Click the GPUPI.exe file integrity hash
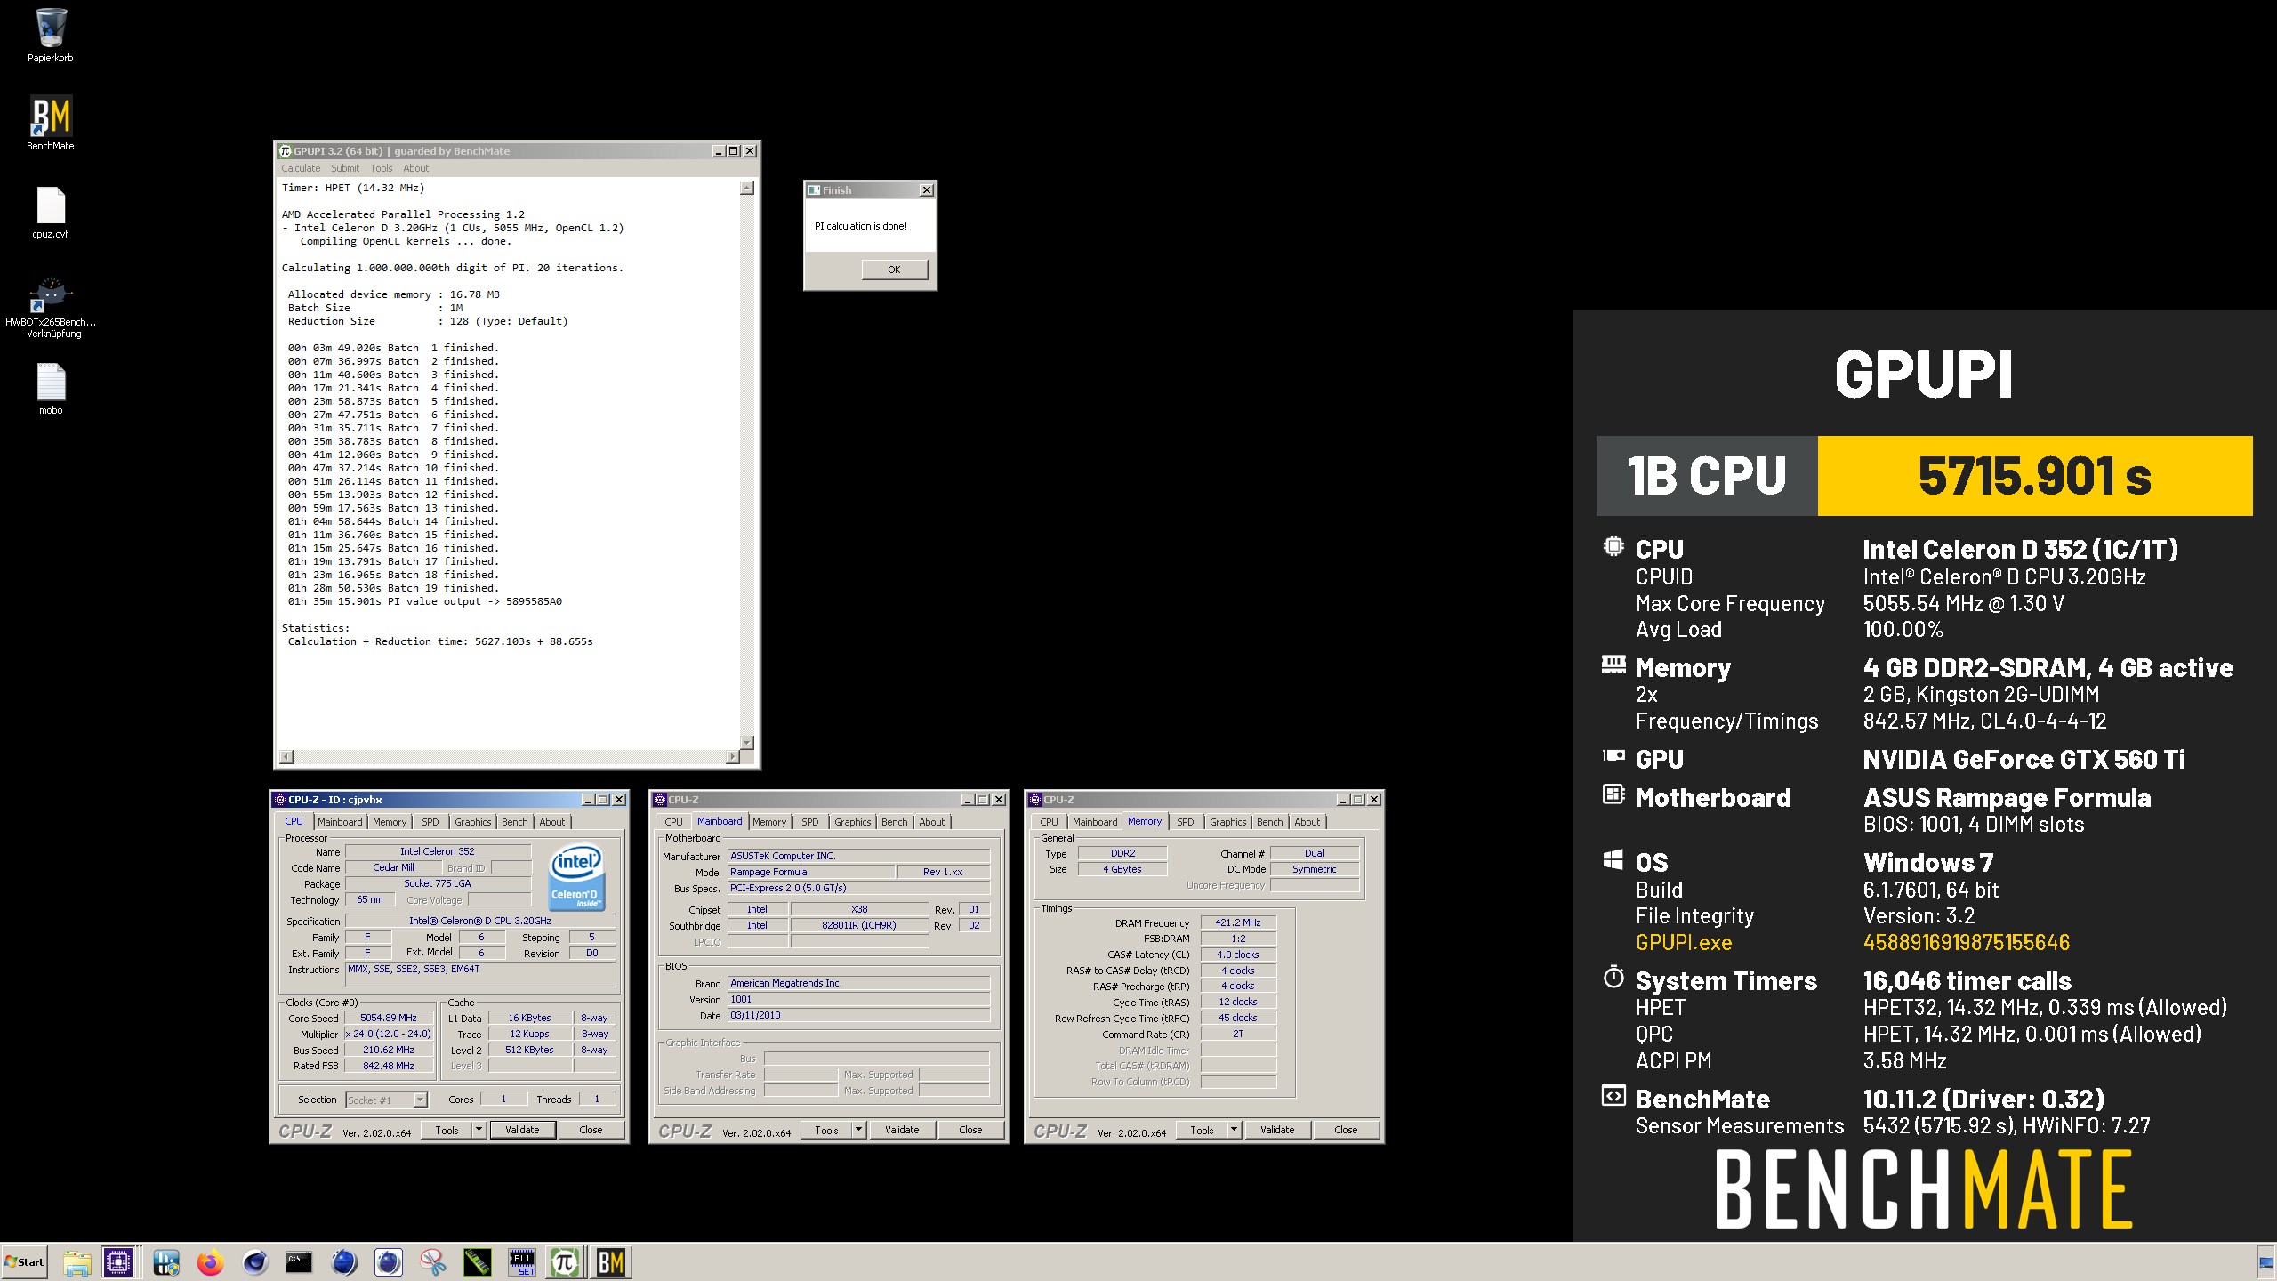2277x1281 pixels. [1967, 942]
